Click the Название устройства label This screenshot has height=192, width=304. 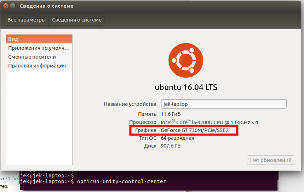pyautogui.click(x=130, y=104)
